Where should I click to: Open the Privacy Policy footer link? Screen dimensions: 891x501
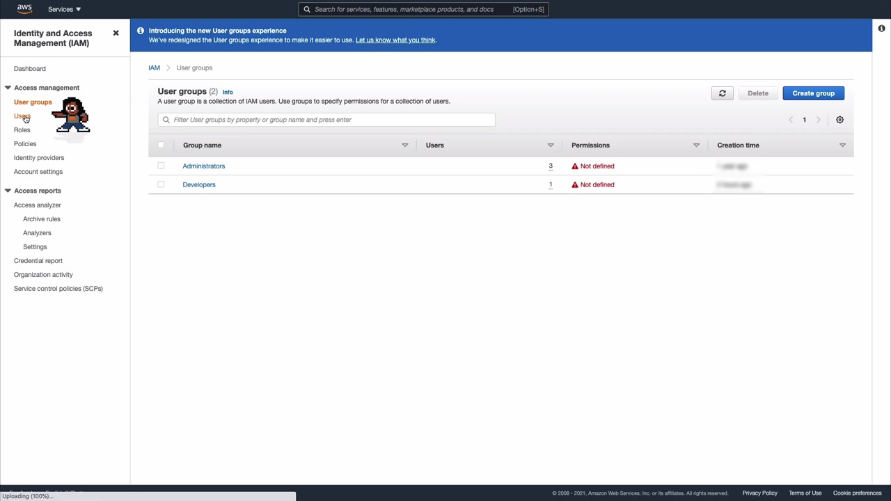(x=759, y=493)
